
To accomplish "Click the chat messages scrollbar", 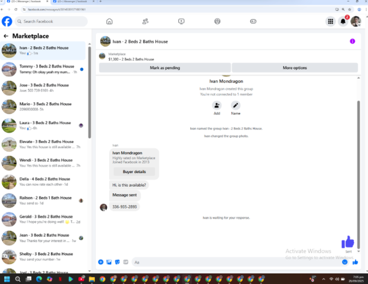I will point(358,175).
